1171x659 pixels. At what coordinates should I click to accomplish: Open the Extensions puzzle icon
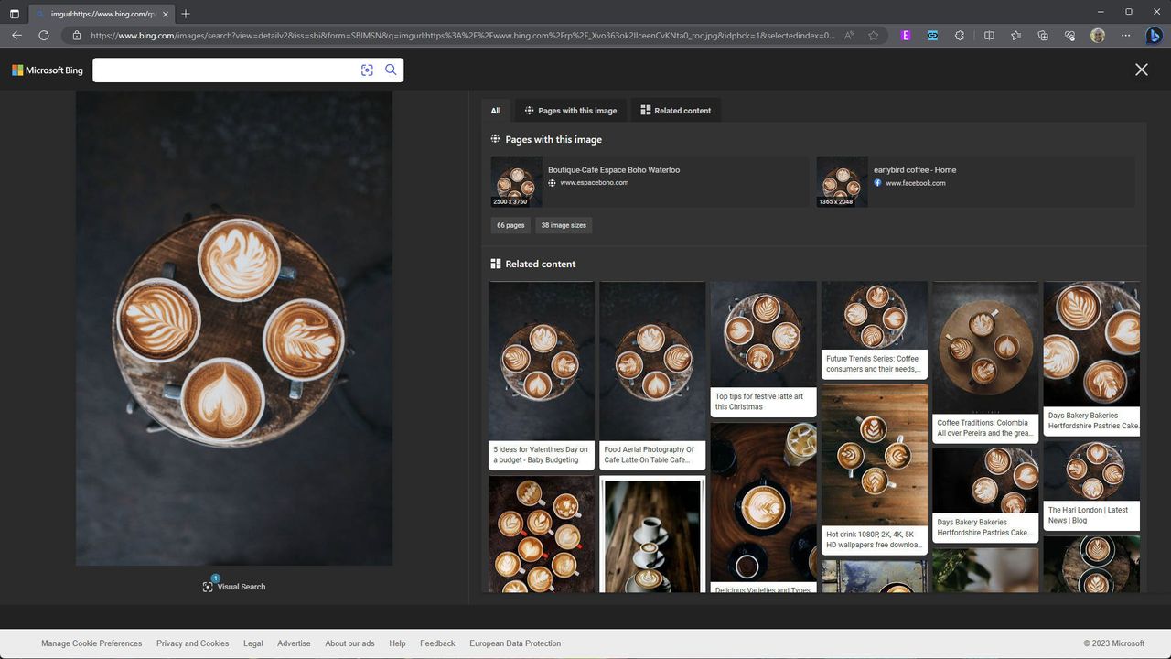[960, 36]
